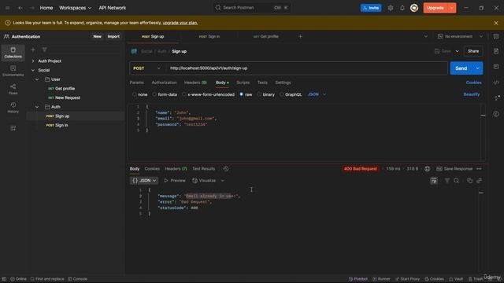The image size is (504, 283).
Task: Click the response history clock icon
Action: tap(226, 169)
